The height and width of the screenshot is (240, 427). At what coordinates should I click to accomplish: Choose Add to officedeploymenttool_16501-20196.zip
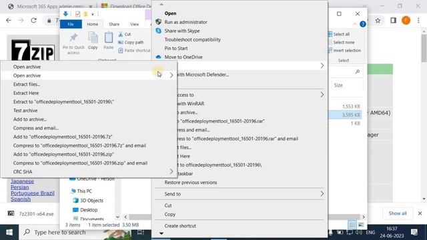89,154
